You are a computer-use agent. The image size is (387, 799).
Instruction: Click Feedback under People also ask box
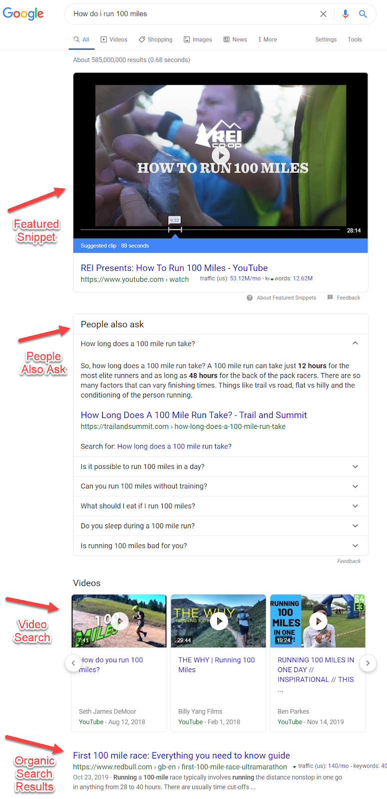(x=349, y=561)
